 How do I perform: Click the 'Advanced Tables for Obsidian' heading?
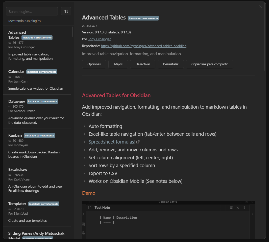[116, 95]
